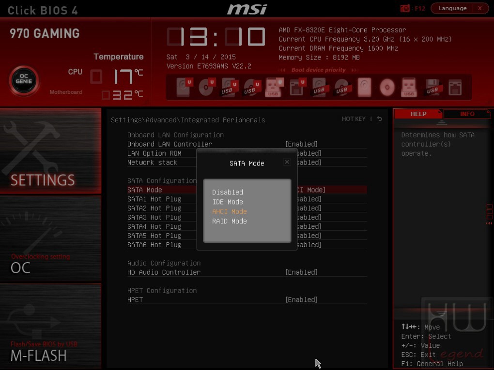Select the non-UEFI network boot device icon
Image resolution: width=494 pixels, height=370 pixels.
(455, 87)
